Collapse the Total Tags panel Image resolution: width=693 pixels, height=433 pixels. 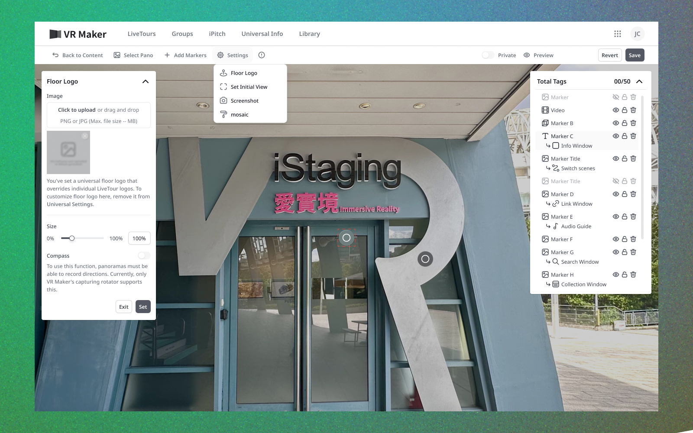(x=639, y=81)
